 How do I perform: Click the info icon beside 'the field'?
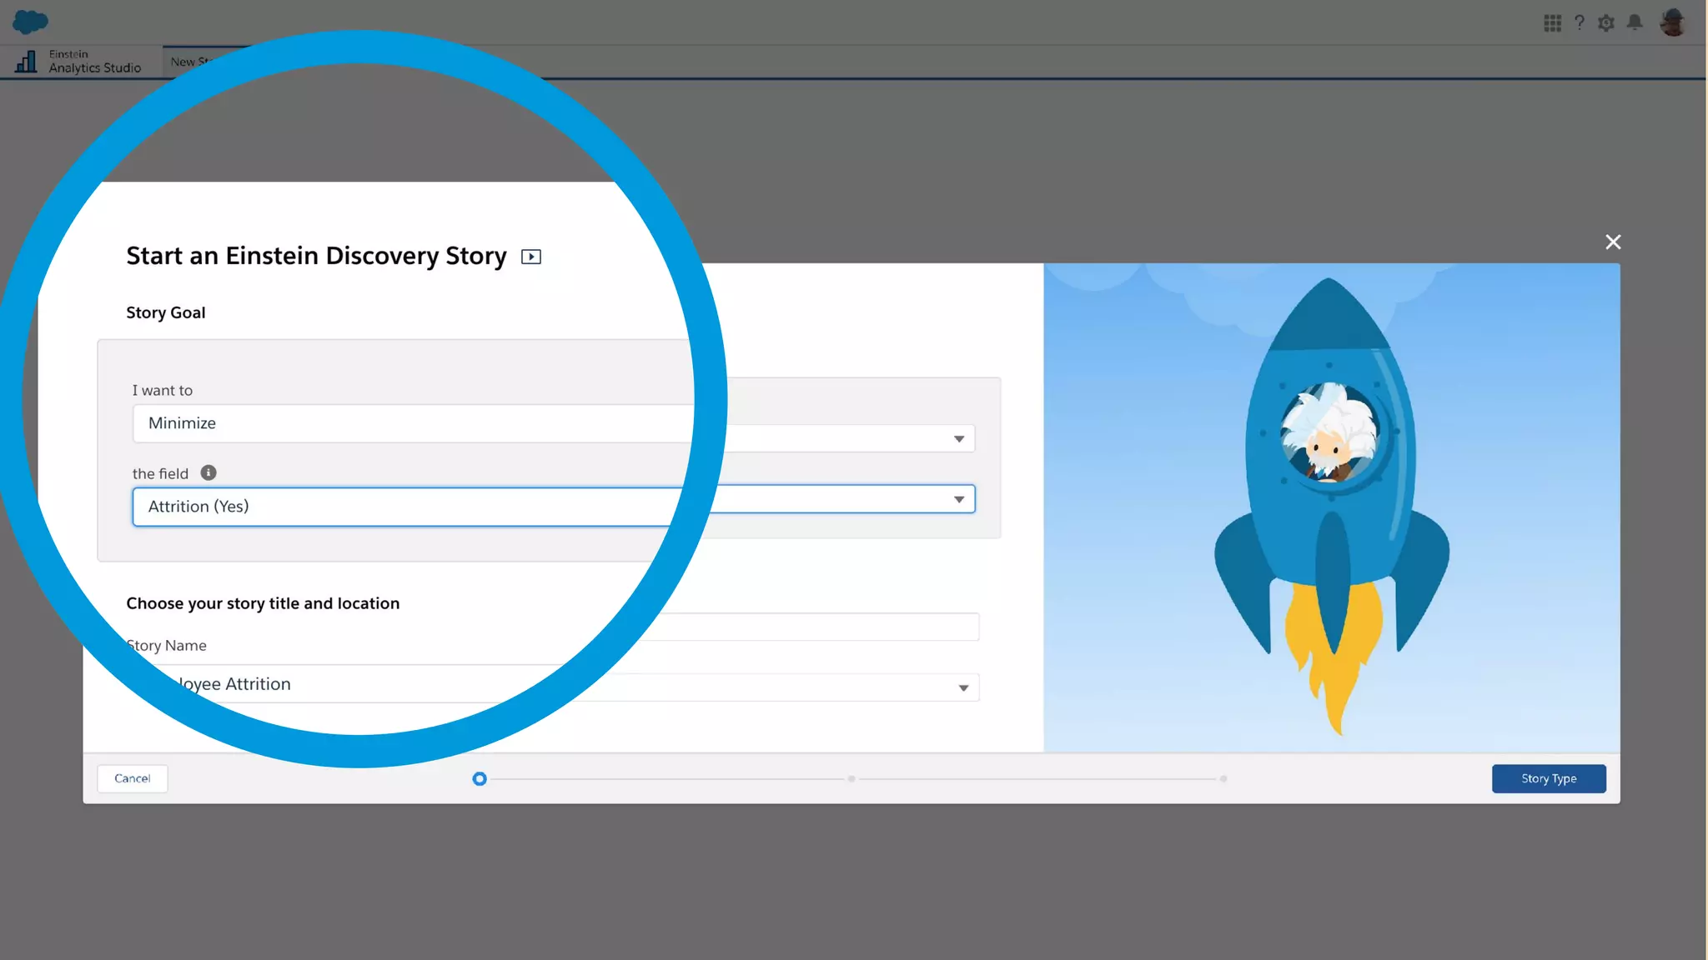208,472
